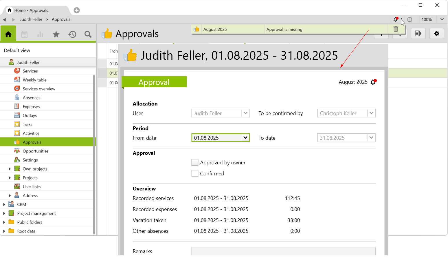This screenshot has width=448, height=258.
Task: Delete the notification with the trash icon
Action: tap(396, 29)
